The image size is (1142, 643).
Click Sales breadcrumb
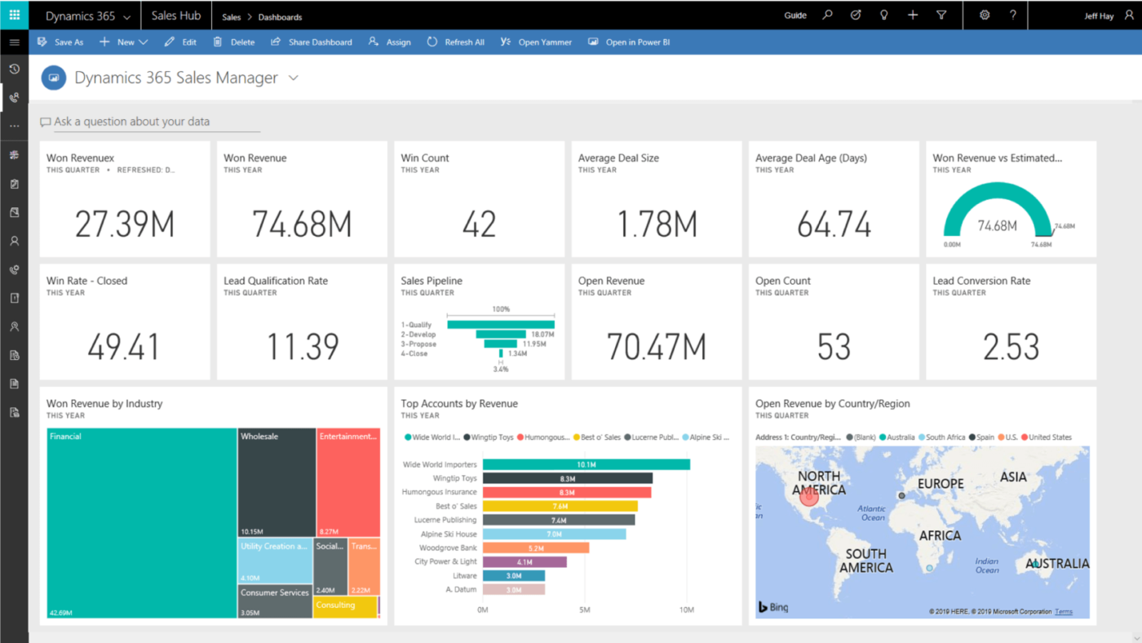coord(232,16)
